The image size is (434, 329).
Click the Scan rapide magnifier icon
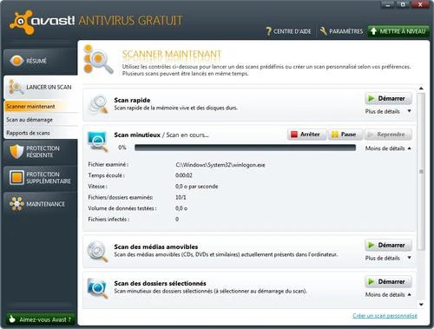pos(98,104)
